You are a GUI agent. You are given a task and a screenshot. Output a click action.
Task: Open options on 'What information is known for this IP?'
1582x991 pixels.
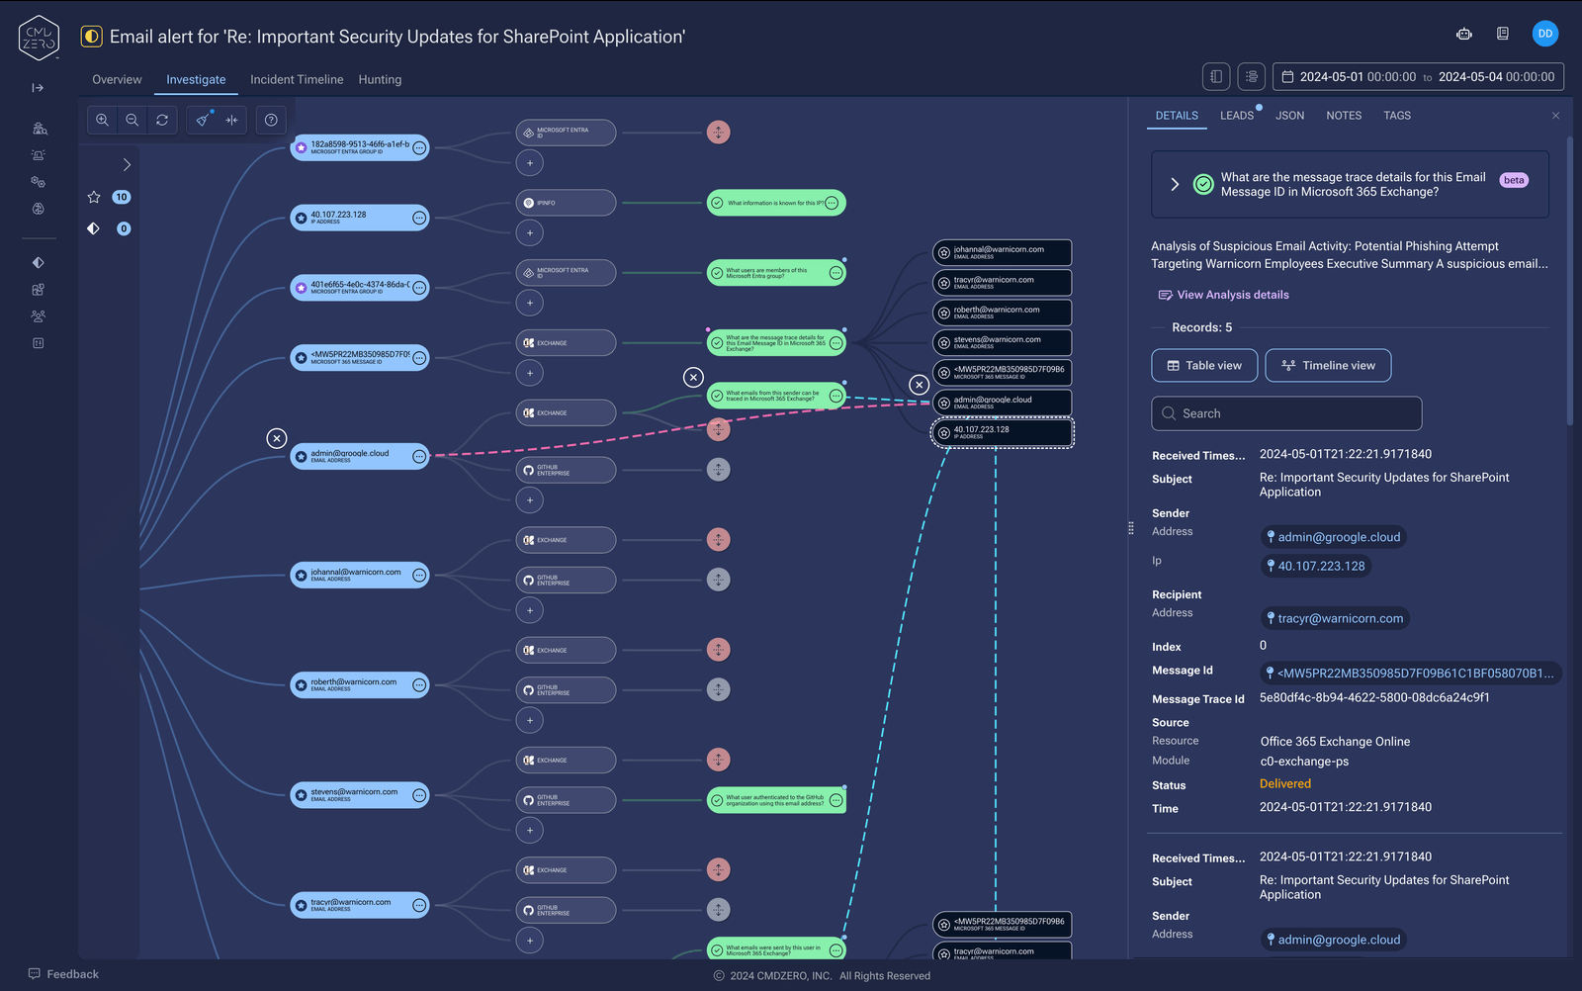click(x=833, y=203)
